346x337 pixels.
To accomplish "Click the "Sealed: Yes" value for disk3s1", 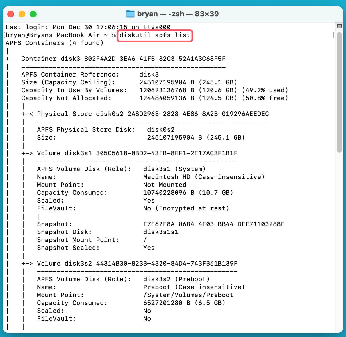I will point(149,200).
